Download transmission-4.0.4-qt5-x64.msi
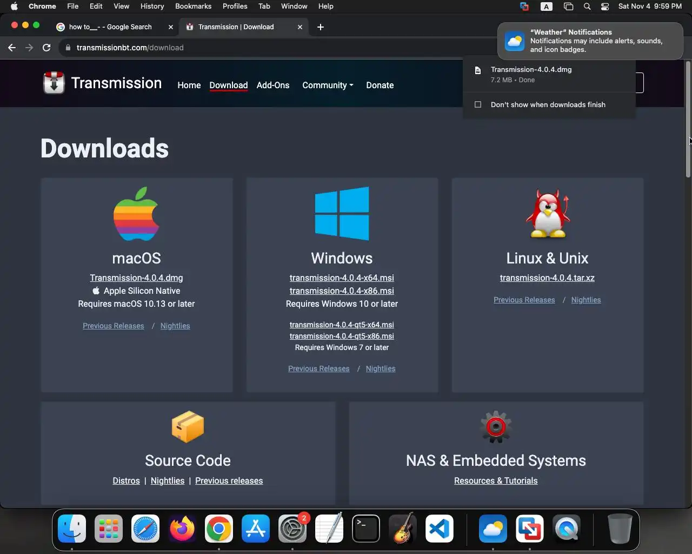This screenshot has width=692, height=554. pos(342,325)
